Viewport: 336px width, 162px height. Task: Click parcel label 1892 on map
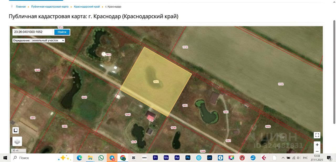point(65,126)
